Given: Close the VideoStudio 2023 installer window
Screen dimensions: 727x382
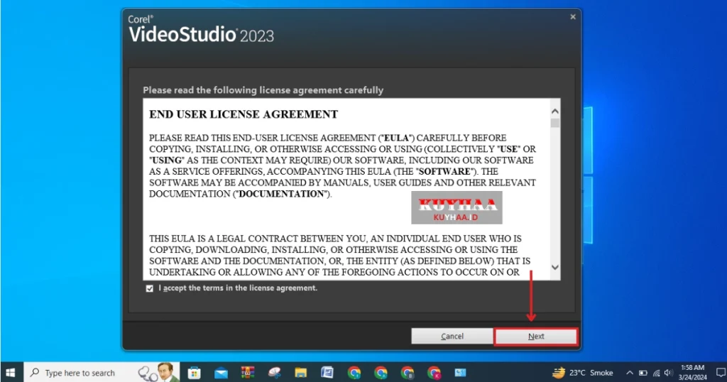Looking at the screenshot, I should point(573,17).
